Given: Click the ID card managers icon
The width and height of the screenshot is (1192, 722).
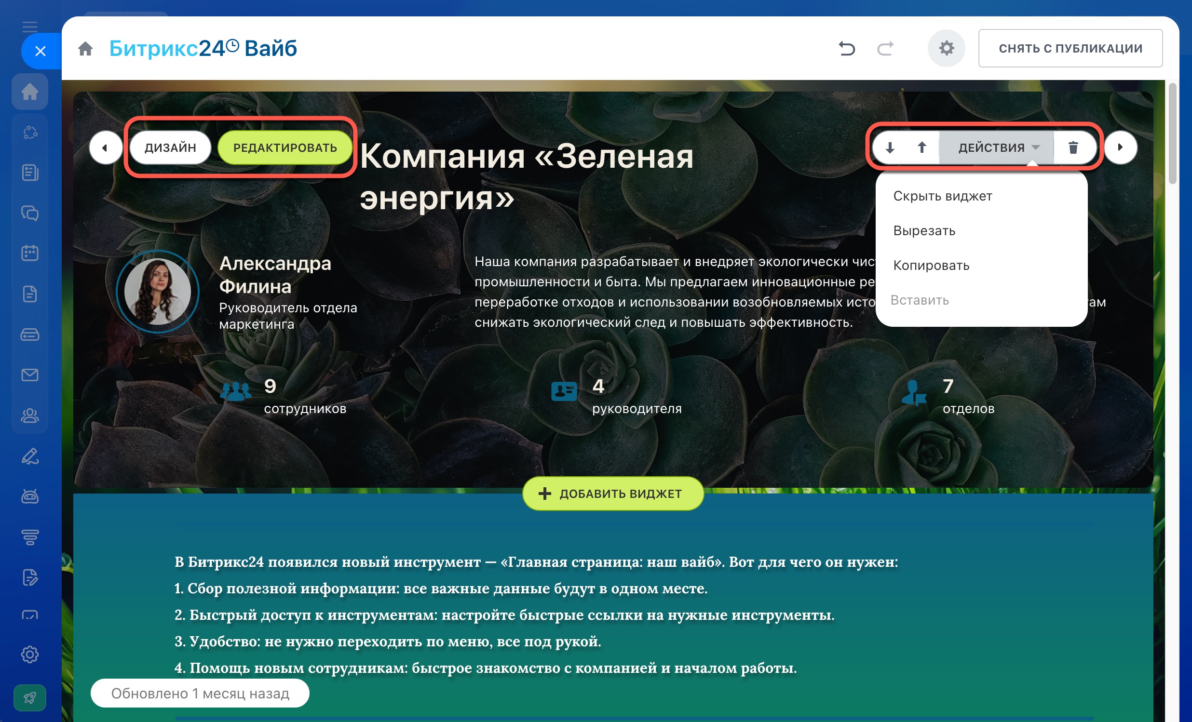Looking at the screenshot, I should (564, 391).
